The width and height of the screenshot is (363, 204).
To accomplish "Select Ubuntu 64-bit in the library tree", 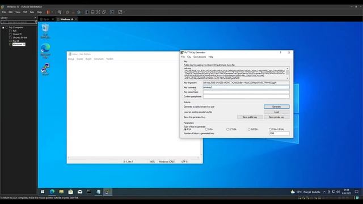I will coord(20,37).
